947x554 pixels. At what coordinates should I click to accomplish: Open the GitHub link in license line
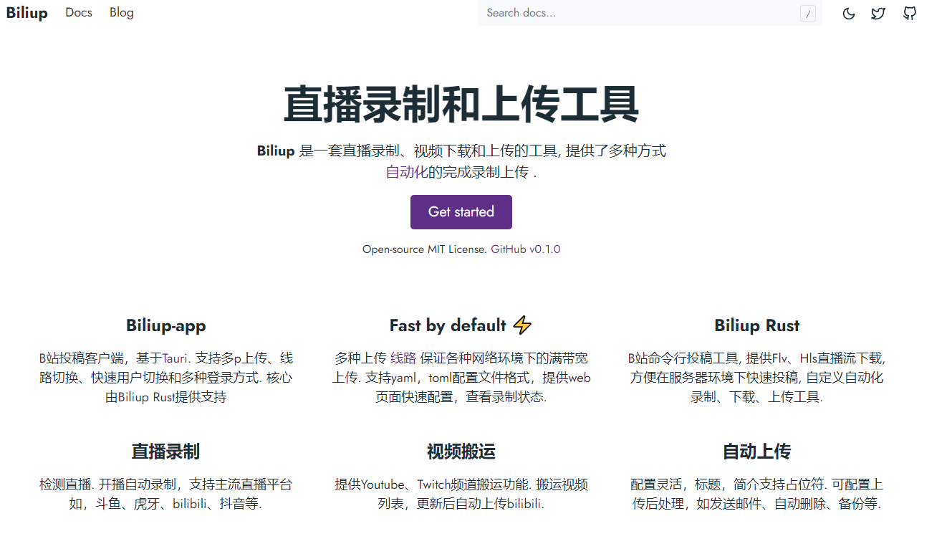tap(508, 249)
